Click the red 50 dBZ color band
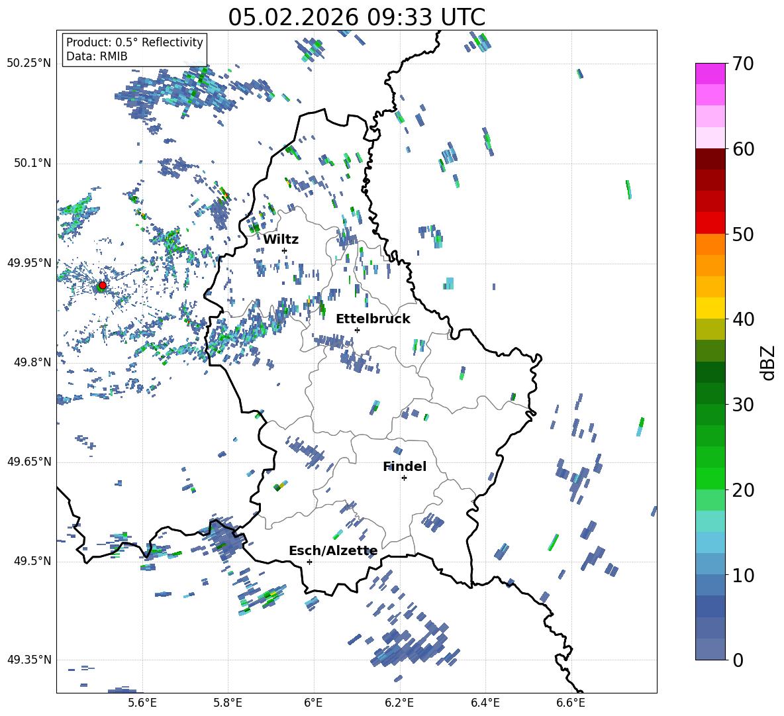The width and height of the screenshot is (784, 716). tap(710, 223)
